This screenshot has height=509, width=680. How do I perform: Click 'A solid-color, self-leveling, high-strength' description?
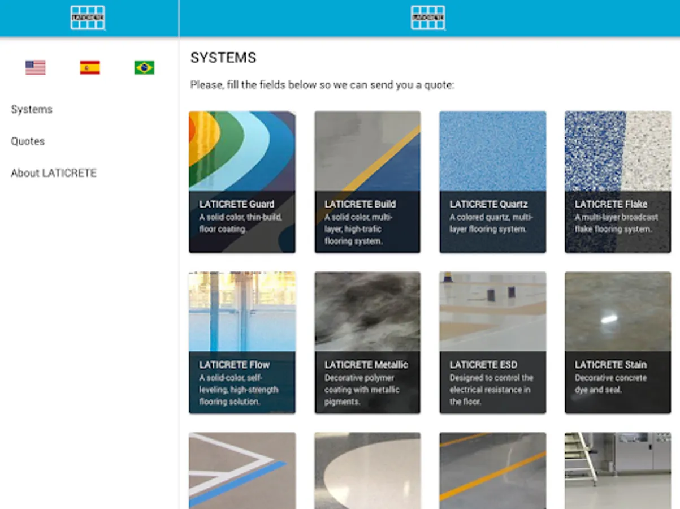pos(239,390)
